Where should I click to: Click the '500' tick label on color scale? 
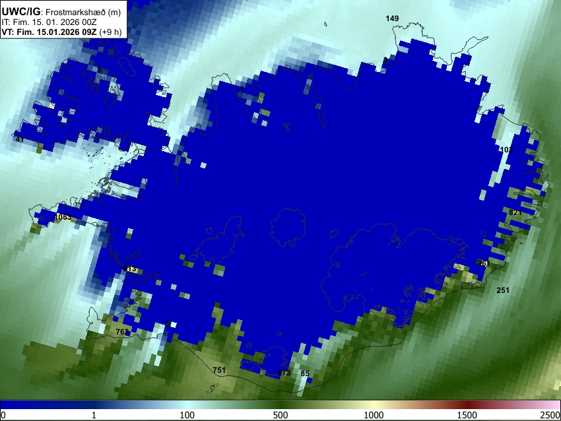[280, 415]
